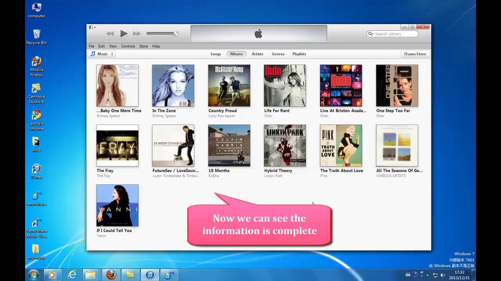Open the Edit menu
Image resolution: width=501 pixels, height=281 pixels.
pyautogui.click(x=101, y=46)
